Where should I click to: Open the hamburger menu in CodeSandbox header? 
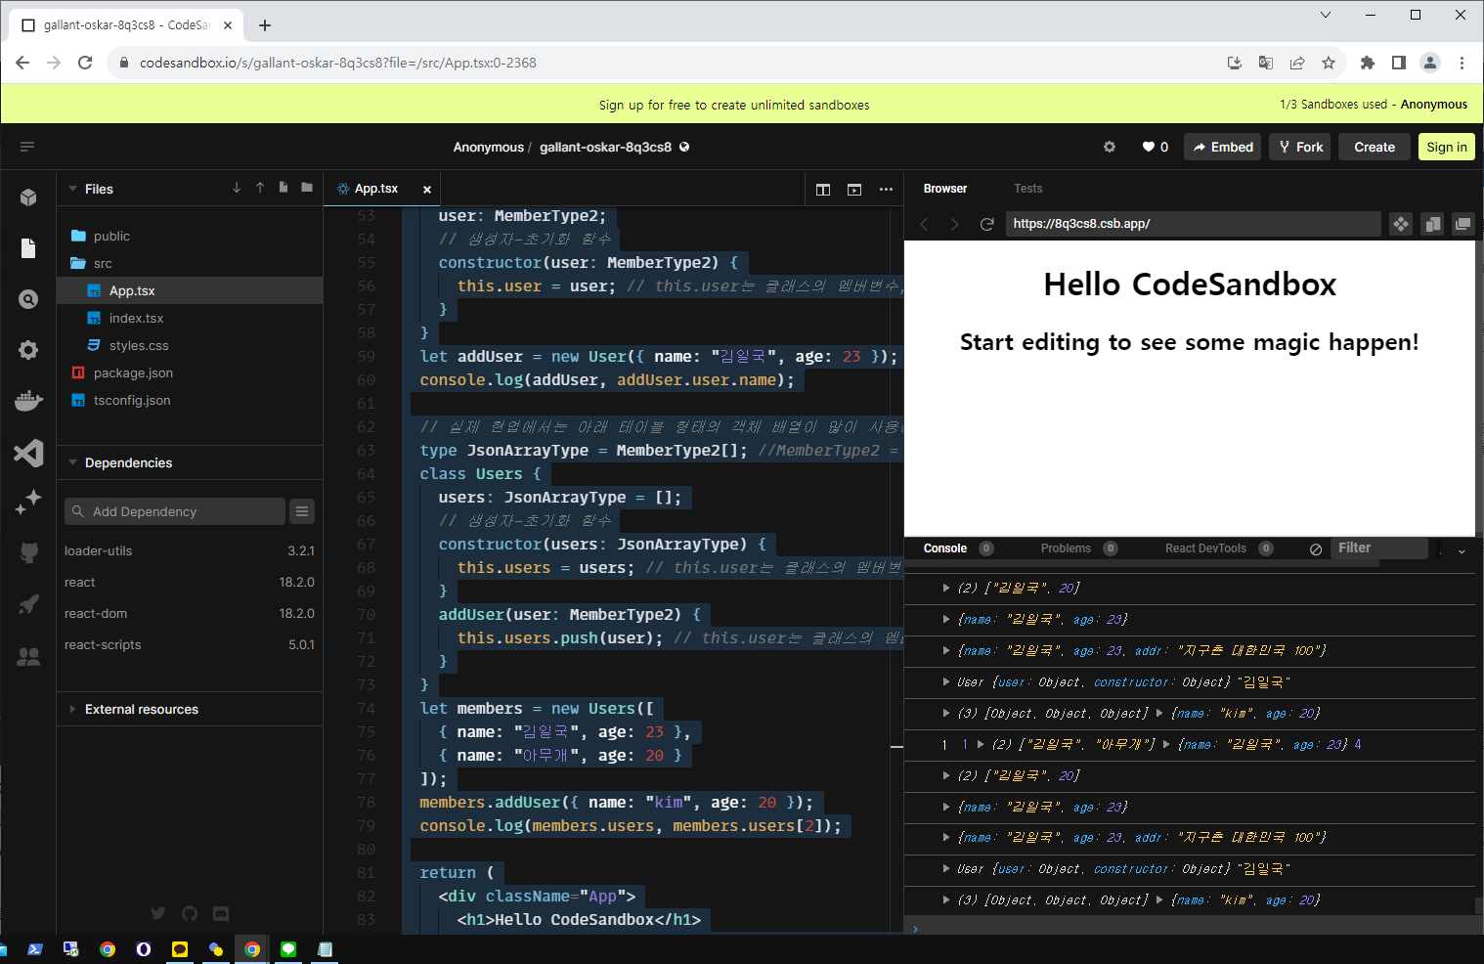point(27,147)
